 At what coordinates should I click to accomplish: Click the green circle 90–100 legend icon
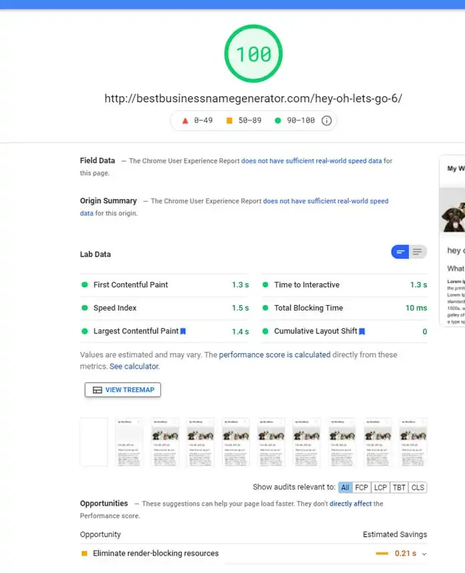[278, 121]
